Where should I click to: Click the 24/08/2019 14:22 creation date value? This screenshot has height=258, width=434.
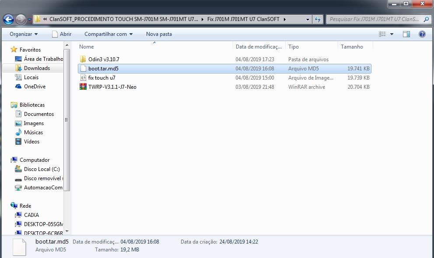(x=238, y=242)
